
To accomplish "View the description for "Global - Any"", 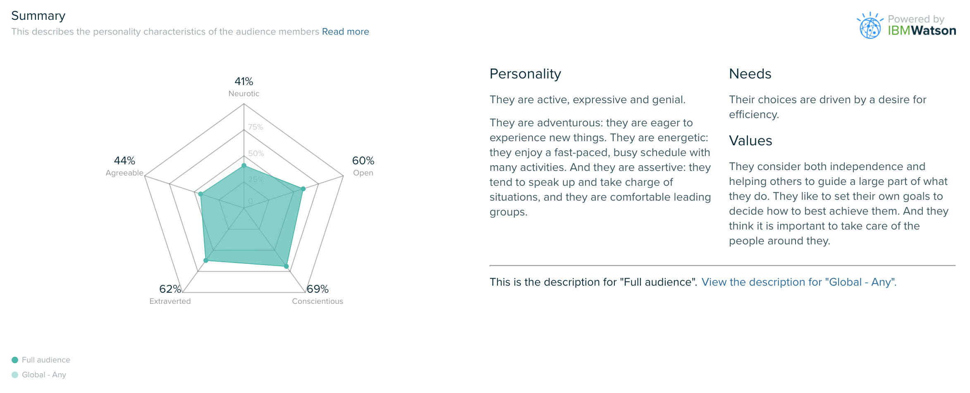I will pyautogui.click(x=799, y=282).
